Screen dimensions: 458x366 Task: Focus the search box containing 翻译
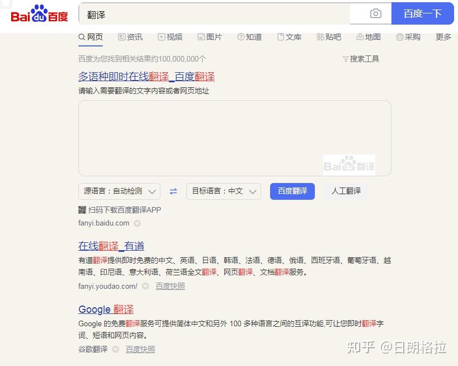click(215, 14)
